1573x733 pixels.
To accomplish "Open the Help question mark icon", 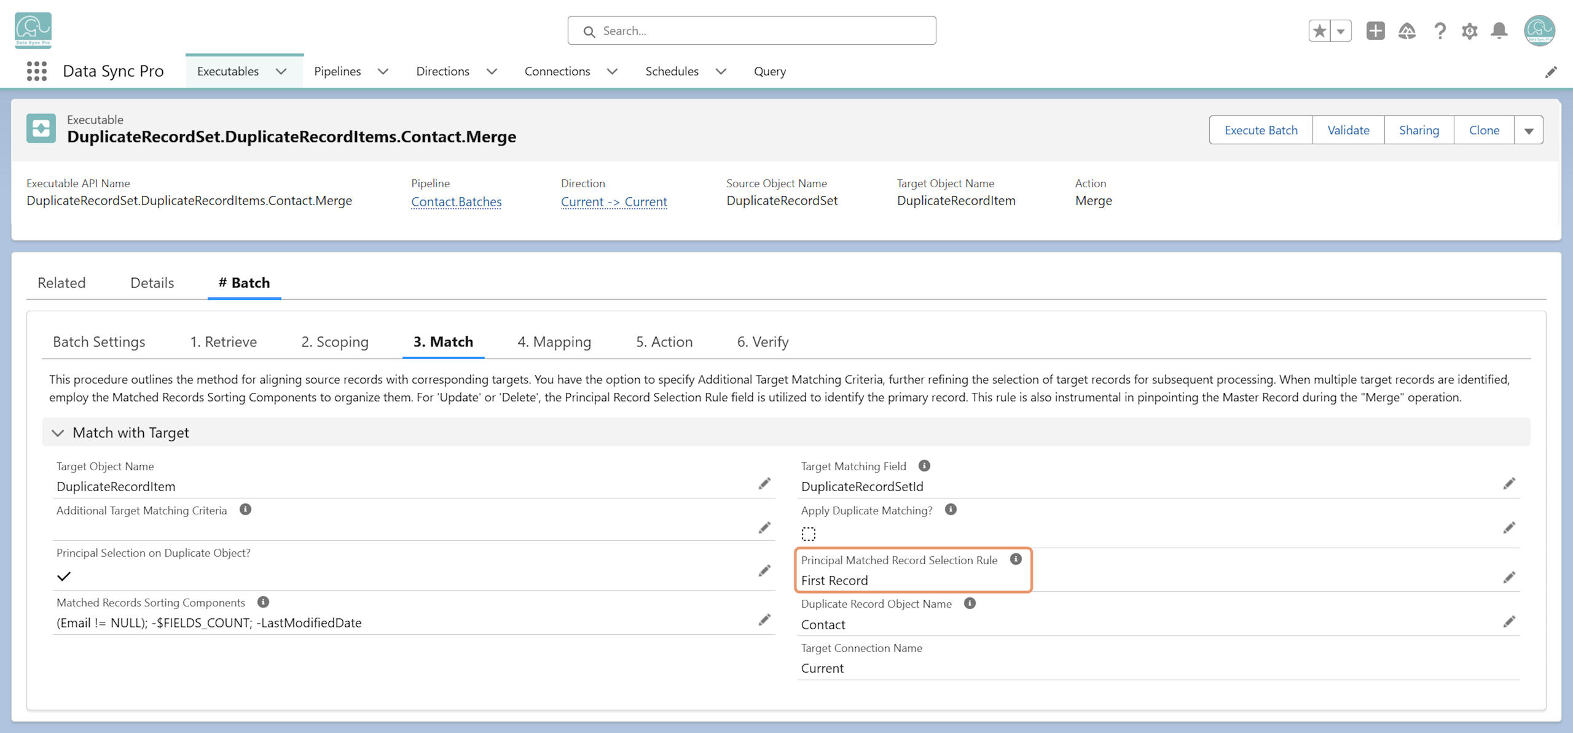I will pyautogui.click(x=1440, y=31).
